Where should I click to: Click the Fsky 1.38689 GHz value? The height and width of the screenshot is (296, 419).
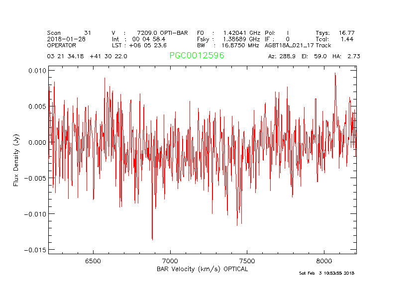click(x=228, y=39)
